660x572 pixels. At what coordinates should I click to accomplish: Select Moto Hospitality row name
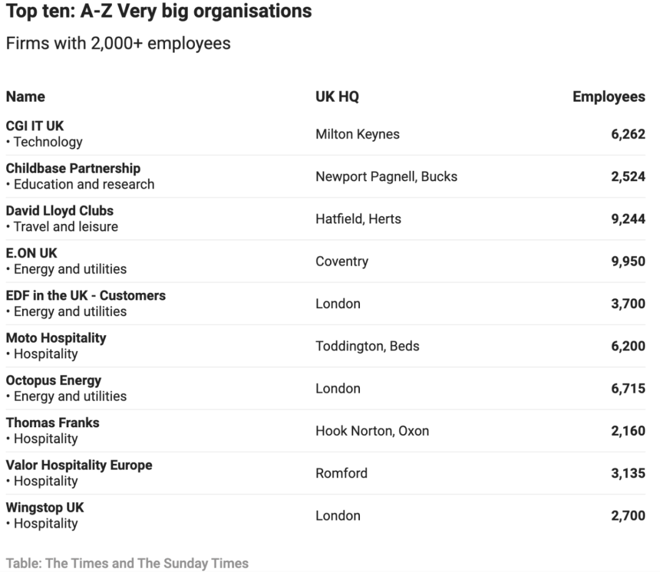tap(56, 338)
